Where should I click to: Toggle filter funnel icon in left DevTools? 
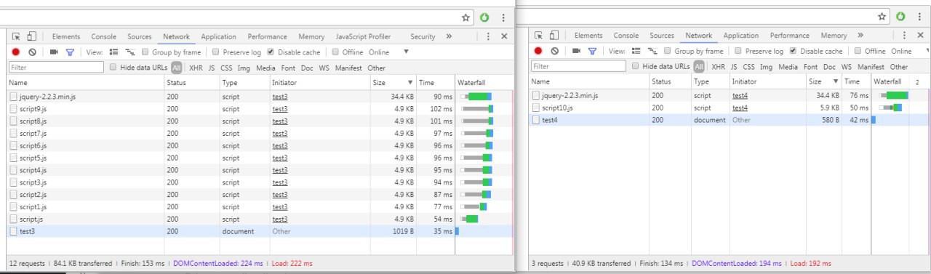pos(70,52)
